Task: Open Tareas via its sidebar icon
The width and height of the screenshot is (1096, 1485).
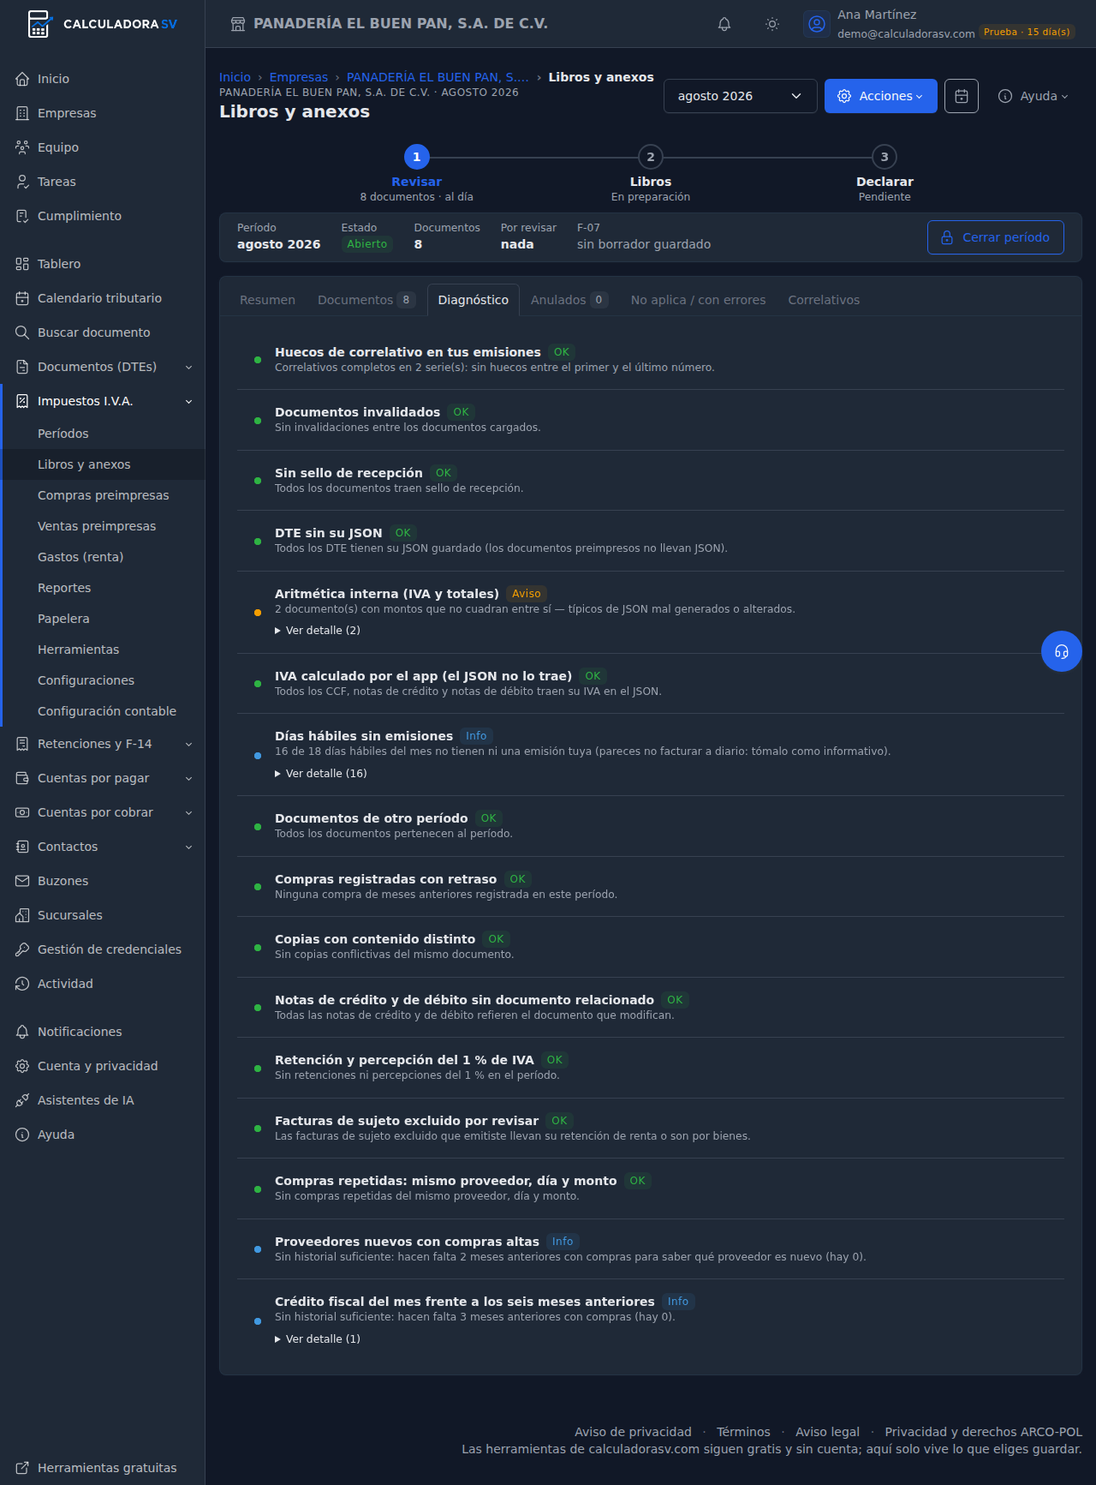Action: 22,182
